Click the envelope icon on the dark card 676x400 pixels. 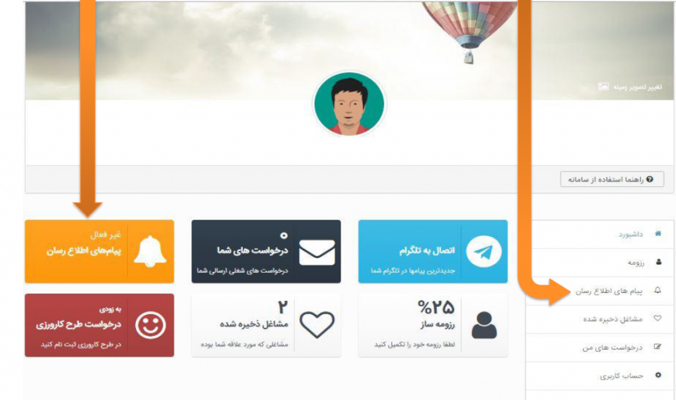point(317,252)
